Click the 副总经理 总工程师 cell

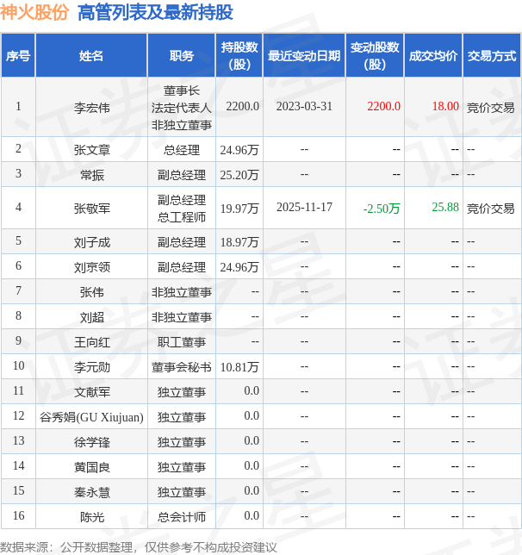point(182,209)
